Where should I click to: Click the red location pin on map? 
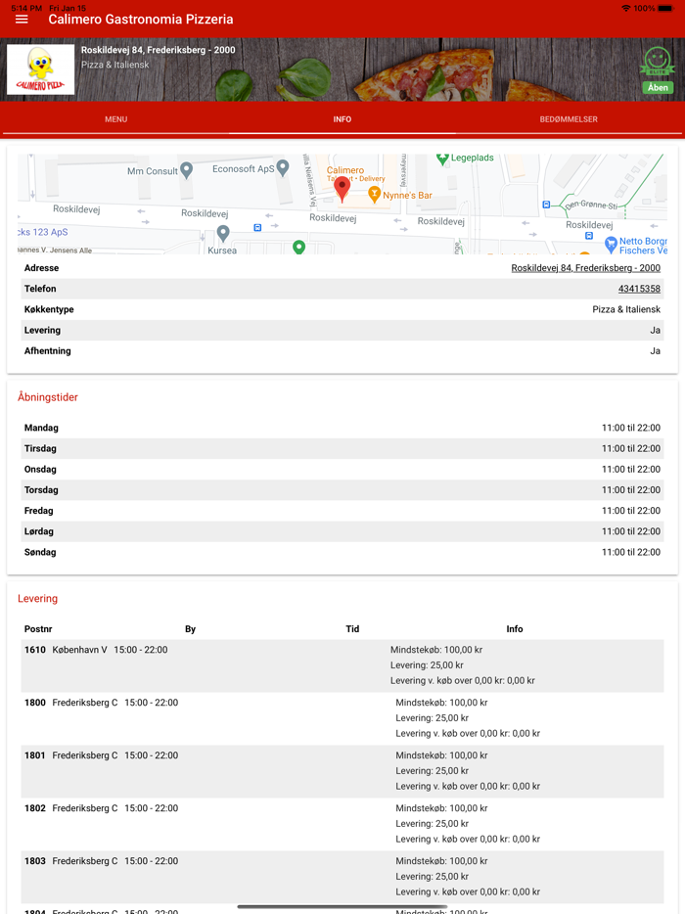(342, 187)
